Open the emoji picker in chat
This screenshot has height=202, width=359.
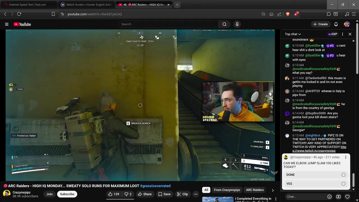330,197
